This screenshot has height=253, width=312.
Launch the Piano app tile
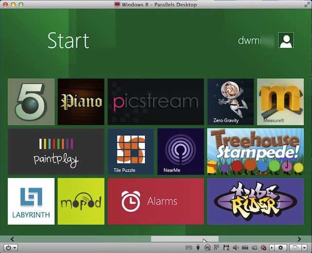point(81,102)
